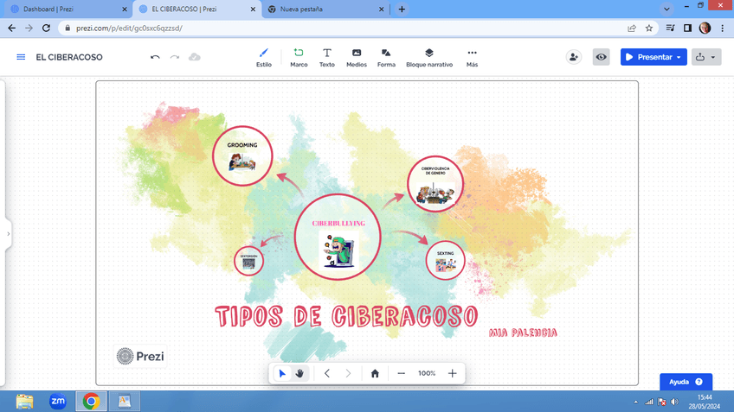This screenshot has width=734, height=412.
Task: Select the Marco frame tool
Action: (x=299, y=57)
